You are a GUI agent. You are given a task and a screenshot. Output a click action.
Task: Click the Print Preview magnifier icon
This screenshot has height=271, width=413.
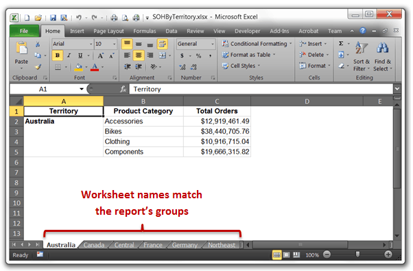pos(125,18)
